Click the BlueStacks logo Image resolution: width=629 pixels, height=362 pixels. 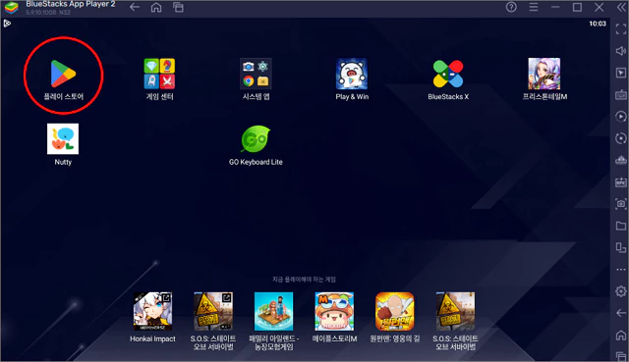click(x=11, y=7)
